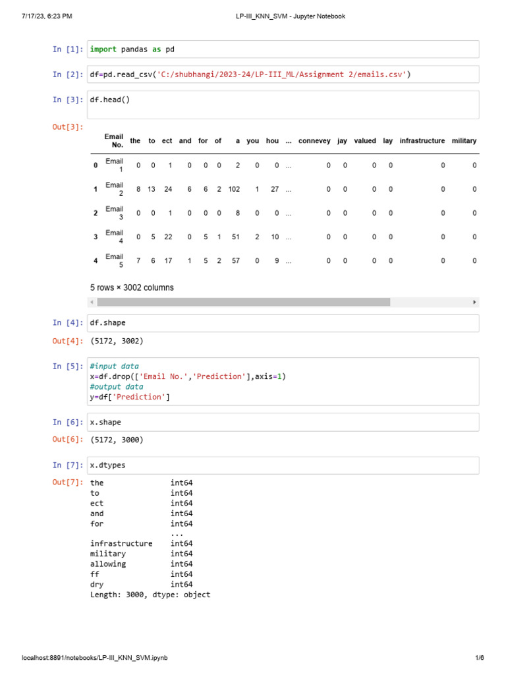The height and width of the screenshot is (675, 506).
Task: Click the 'Email 5' row label
Action: coord(115,260)
